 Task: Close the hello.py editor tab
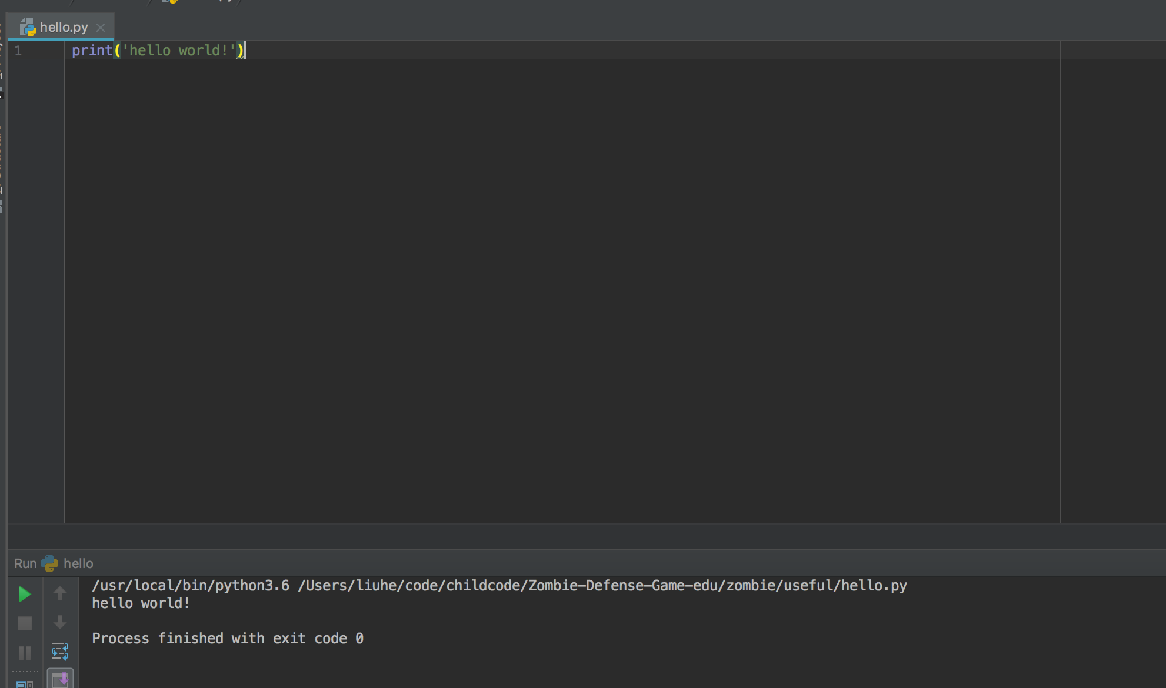coord(101,28)
